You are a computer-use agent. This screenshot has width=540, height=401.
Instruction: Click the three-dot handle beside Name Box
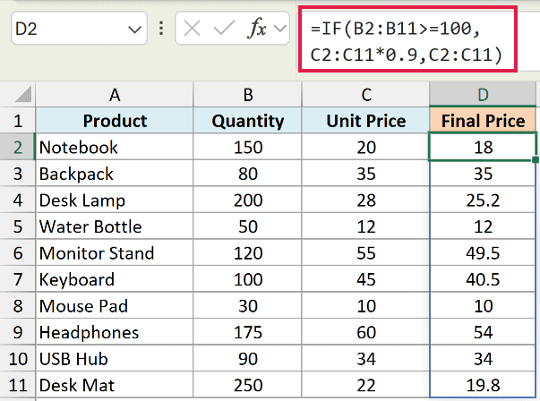[x=161, y=29]
